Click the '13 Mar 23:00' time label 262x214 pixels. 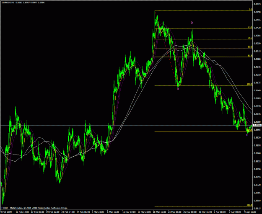point(144,212)
